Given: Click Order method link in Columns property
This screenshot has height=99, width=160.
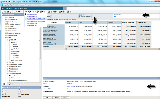Looking at the screenshot, I should 71,86.
